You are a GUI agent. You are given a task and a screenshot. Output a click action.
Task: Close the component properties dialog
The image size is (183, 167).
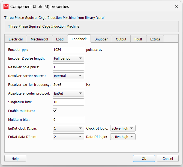click(176, 6)
